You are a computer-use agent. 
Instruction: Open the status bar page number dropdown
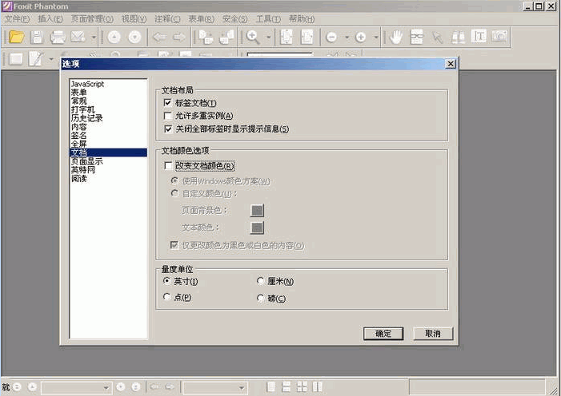click(105, 387)
